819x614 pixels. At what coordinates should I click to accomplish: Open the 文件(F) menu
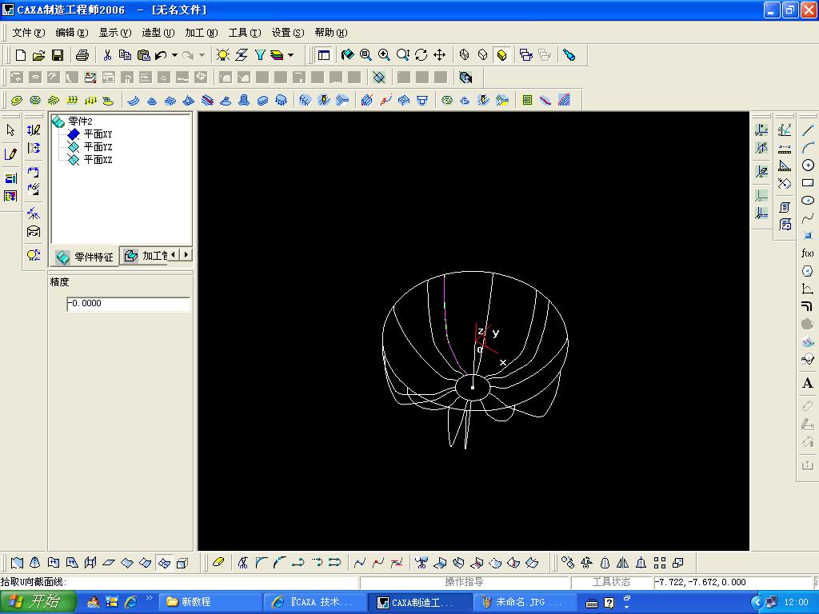tap(28, 32)
